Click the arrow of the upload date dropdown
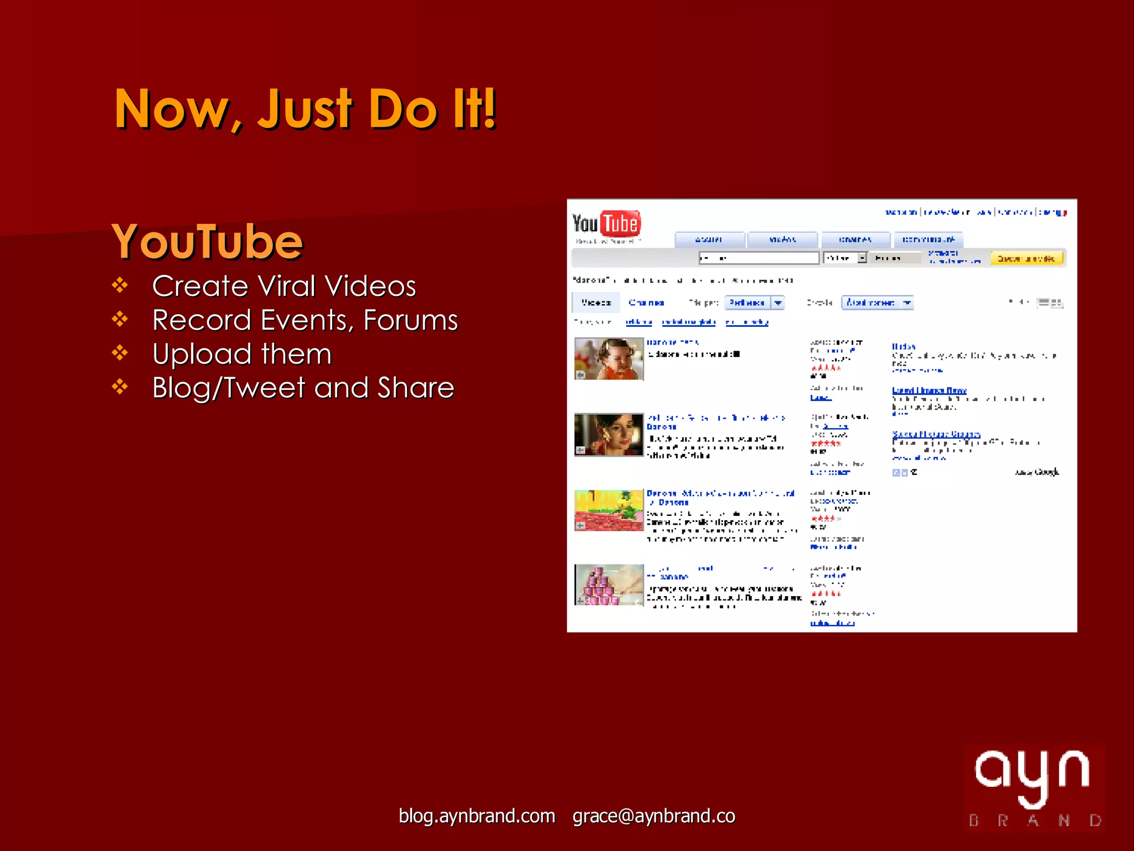1134x851 pixels. pos(906,303)
